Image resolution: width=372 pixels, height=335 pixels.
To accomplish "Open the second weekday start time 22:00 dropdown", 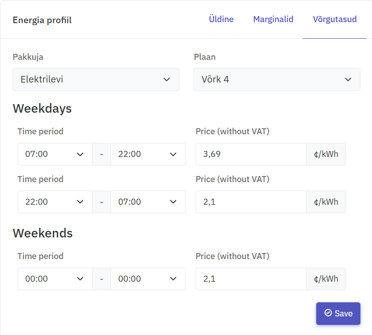I will [55, 202].
